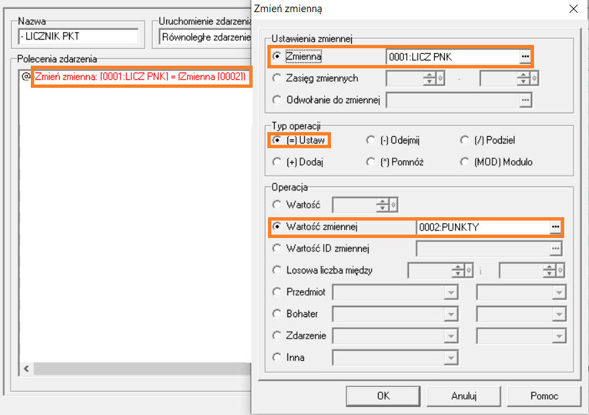Select the (MOD) Modulo operation
589x415 pixels.
465,162
